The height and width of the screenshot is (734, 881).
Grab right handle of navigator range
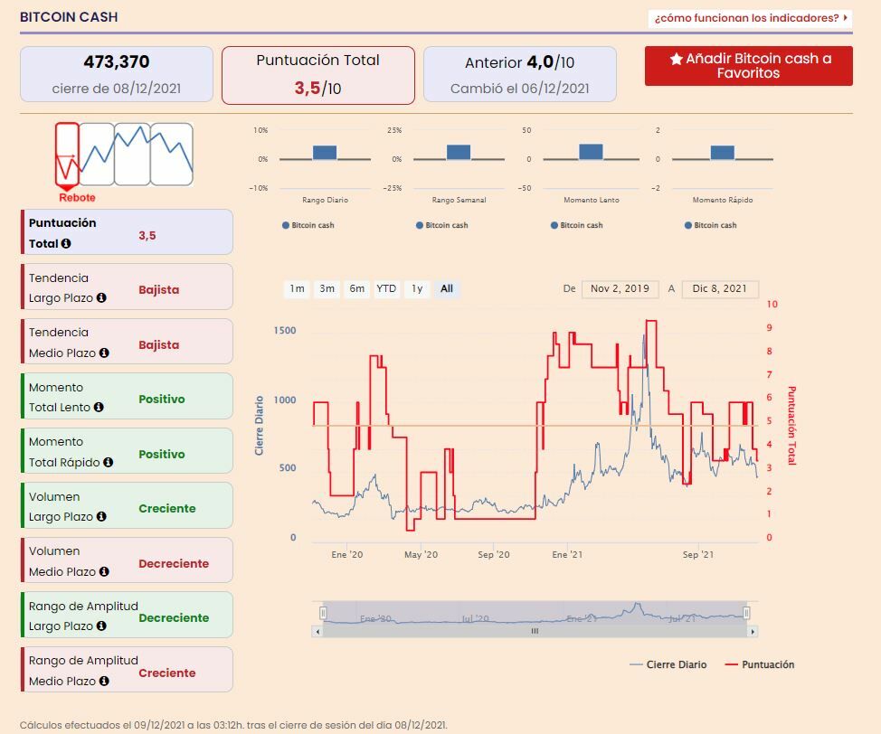(746, 613)
